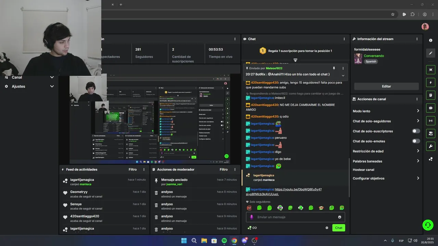
Task: Toggle the stream preview panel icon
Action: (430, 70)
